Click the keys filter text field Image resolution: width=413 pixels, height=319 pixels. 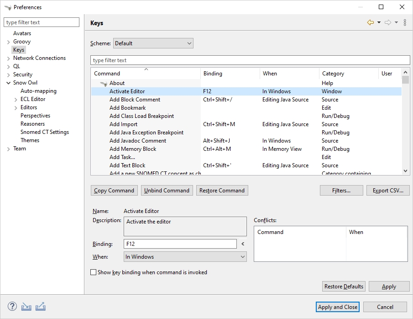click(x=250, y=60)
